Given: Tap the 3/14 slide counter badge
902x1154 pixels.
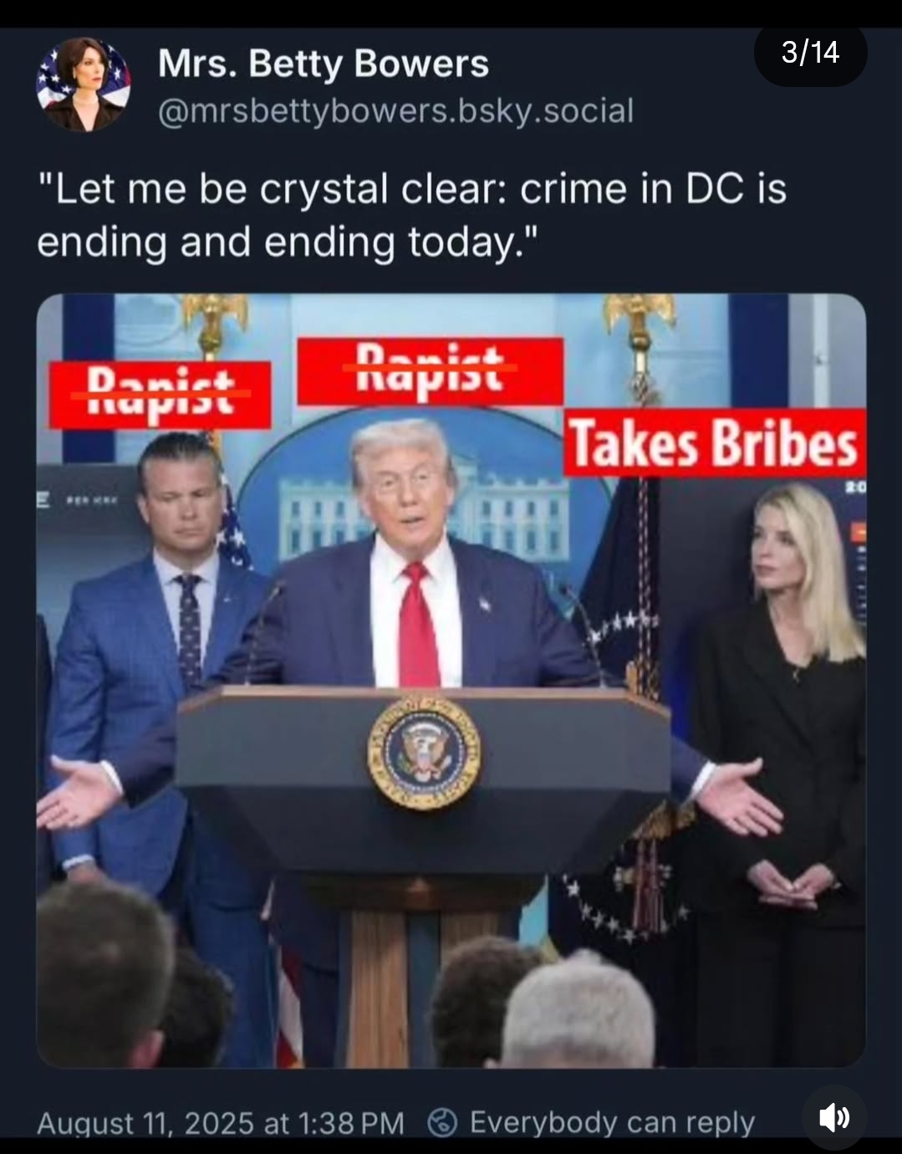Looking at the screenshot, I should pyautogui.click(x=810, y=53).
